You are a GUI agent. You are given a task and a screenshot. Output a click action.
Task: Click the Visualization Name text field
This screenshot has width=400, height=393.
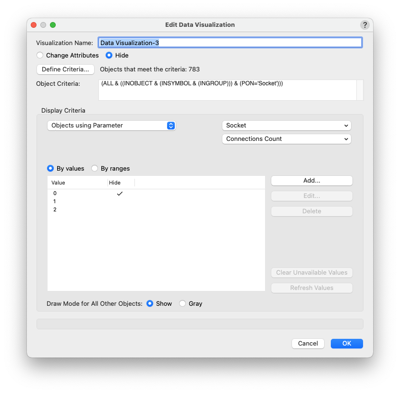click(230, 43)
